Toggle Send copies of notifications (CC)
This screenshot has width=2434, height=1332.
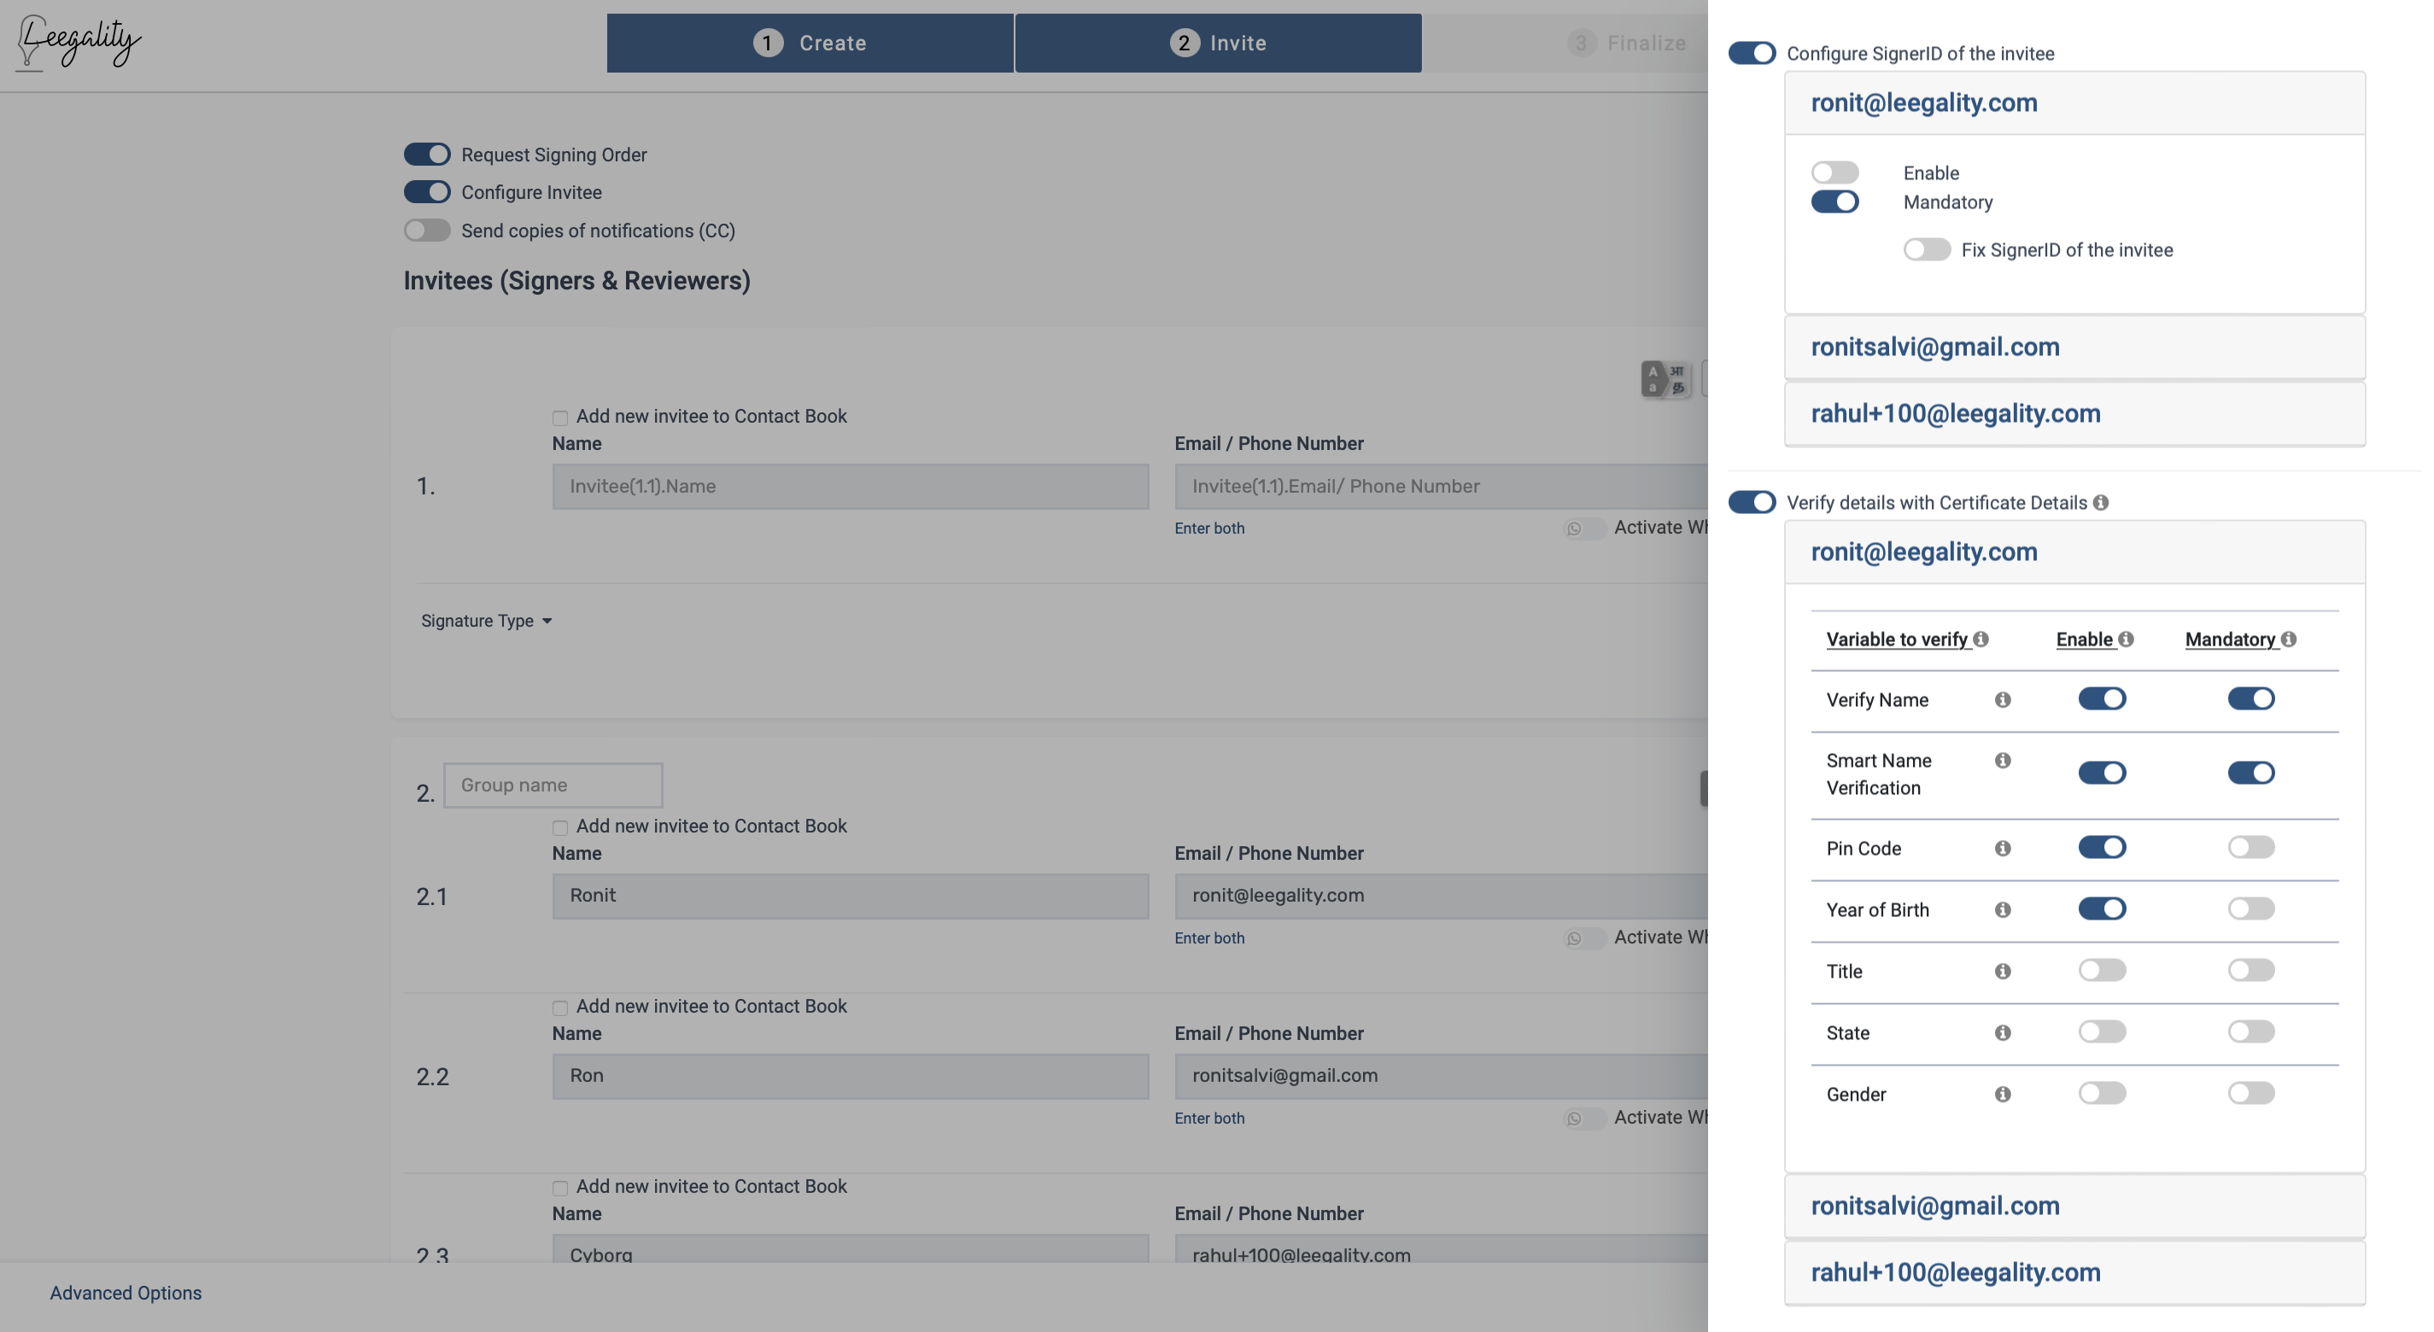(427, 231)
